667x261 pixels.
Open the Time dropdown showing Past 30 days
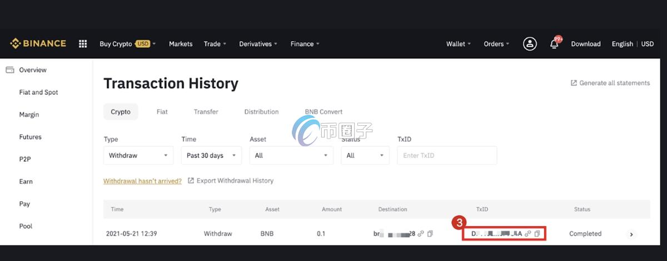point(211,156)
